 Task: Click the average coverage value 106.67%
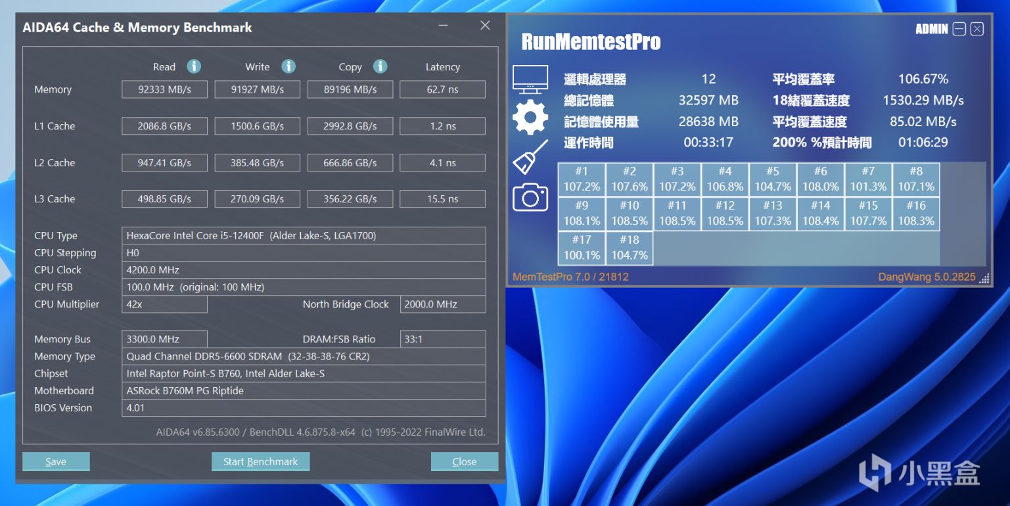point(923,79)
